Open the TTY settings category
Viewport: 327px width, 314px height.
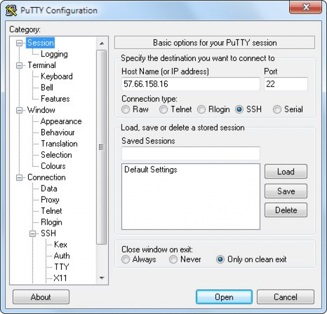(x=61, y=267)
